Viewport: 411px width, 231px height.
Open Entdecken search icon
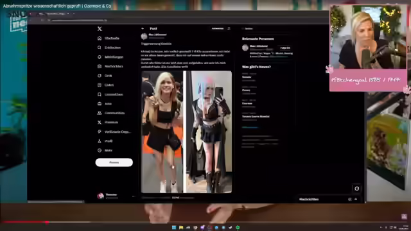(x=100, y=47)
